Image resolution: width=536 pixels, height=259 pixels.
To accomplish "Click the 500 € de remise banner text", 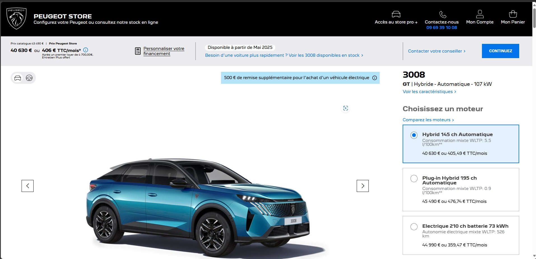I will [296, 78].
